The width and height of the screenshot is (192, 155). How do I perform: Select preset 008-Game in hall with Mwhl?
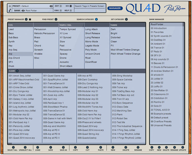[x=57, y=118]
